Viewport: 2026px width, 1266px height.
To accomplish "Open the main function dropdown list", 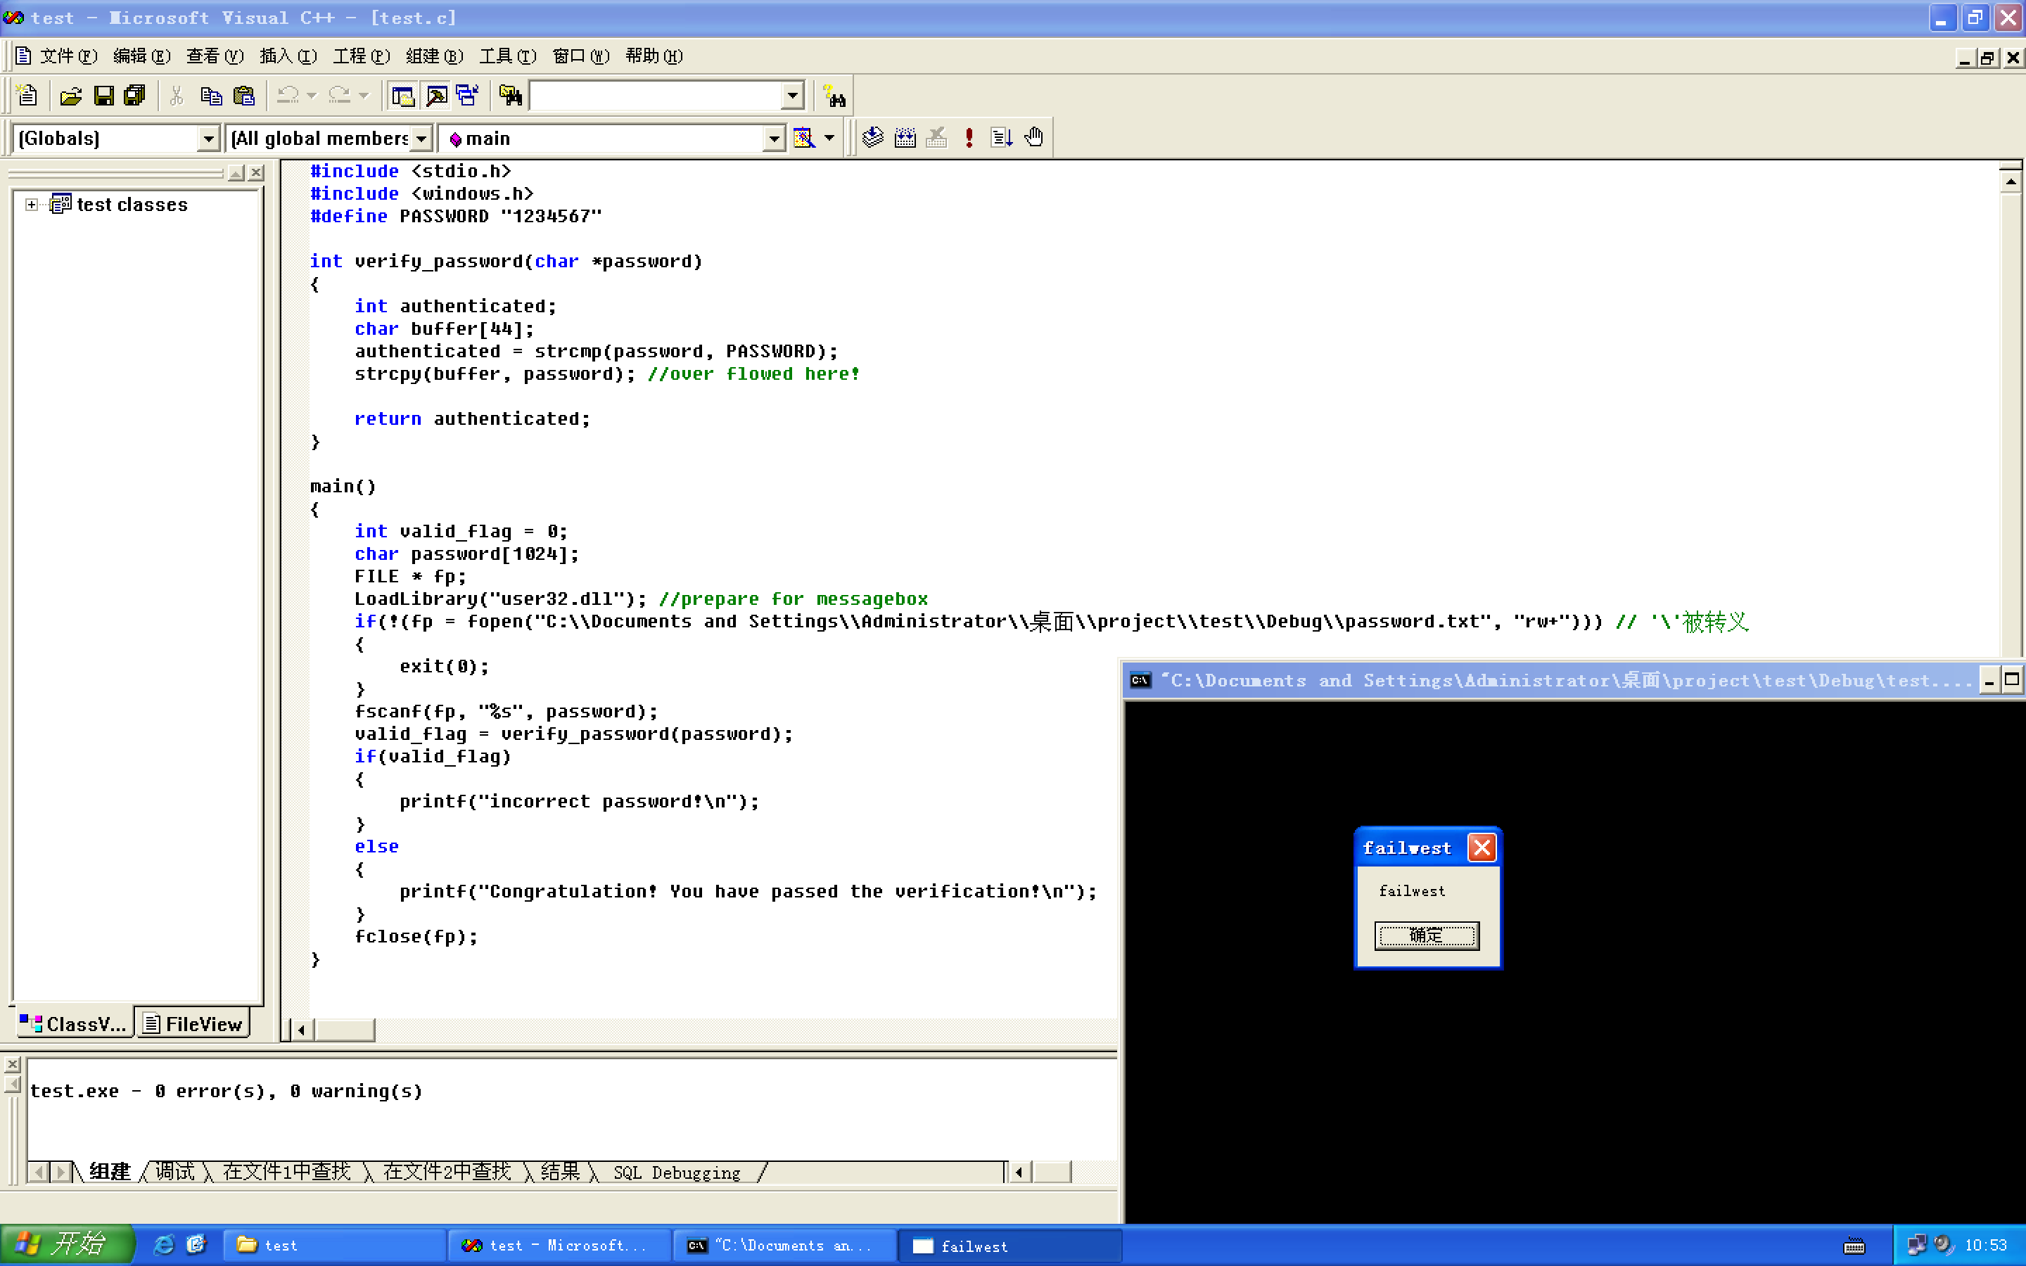I will coord(774,138).
